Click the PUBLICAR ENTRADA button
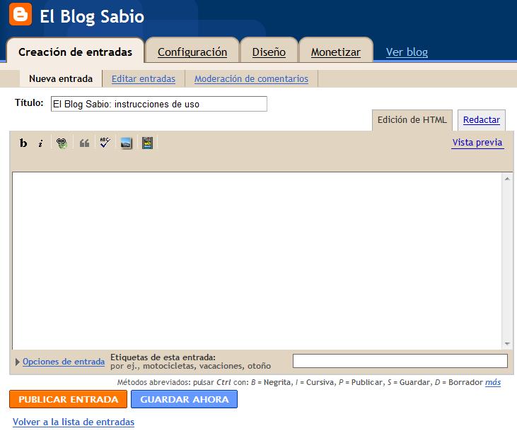This screenshot has width=517, height=433. pos(69,399)
